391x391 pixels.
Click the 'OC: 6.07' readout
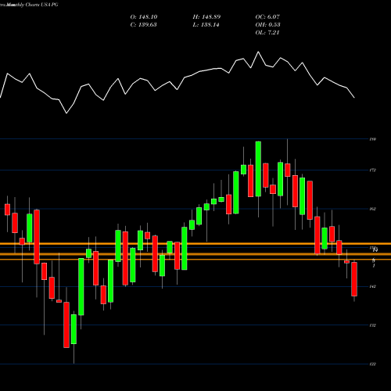[267, 17]
